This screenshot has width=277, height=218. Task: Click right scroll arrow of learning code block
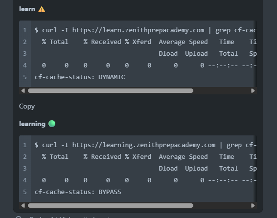253,205
